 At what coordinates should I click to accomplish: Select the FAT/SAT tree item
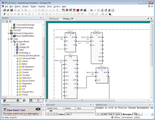[x=17, y=30]
